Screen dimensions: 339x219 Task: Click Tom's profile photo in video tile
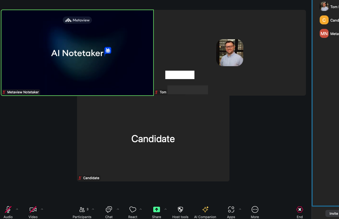pyautogui.click(x=230, y=53)
